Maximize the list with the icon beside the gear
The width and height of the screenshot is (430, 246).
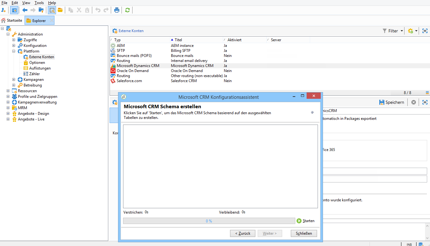425,31
